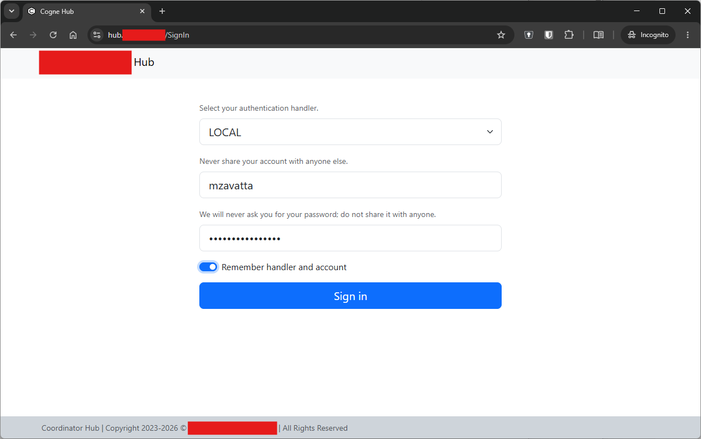Click 'Select your authentication handler.' text
Image resolution: width=701 pixels, height=439 pixels.
coord(259,108)
